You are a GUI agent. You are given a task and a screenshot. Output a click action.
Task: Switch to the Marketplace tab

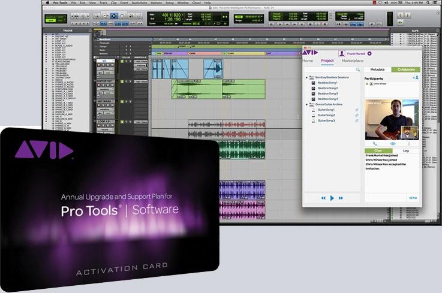[353, 61]
